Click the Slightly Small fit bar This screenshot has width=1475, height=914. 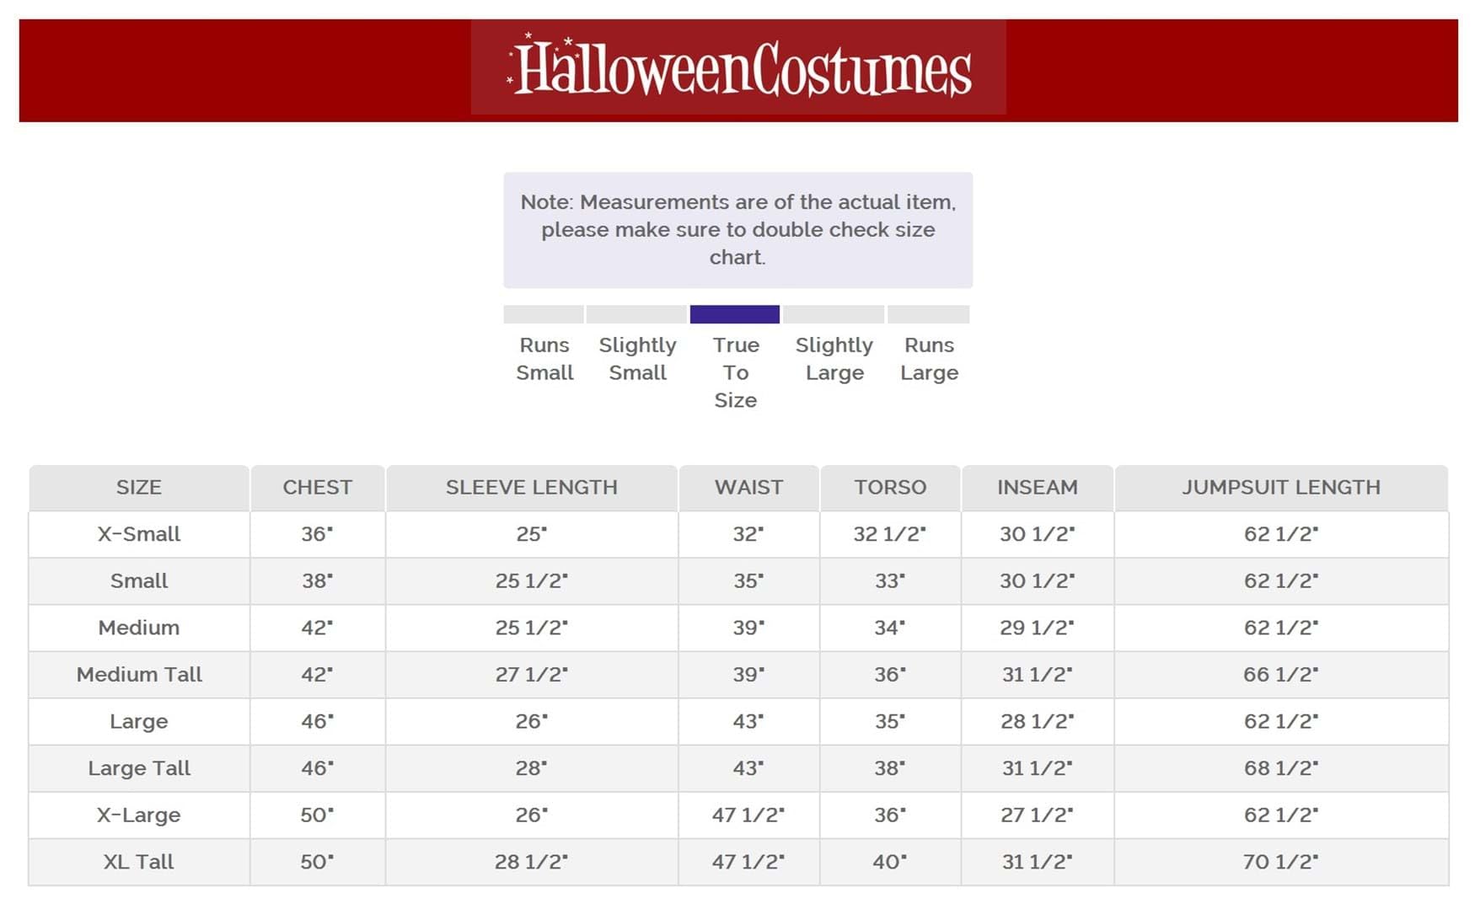tap(636, 314)
